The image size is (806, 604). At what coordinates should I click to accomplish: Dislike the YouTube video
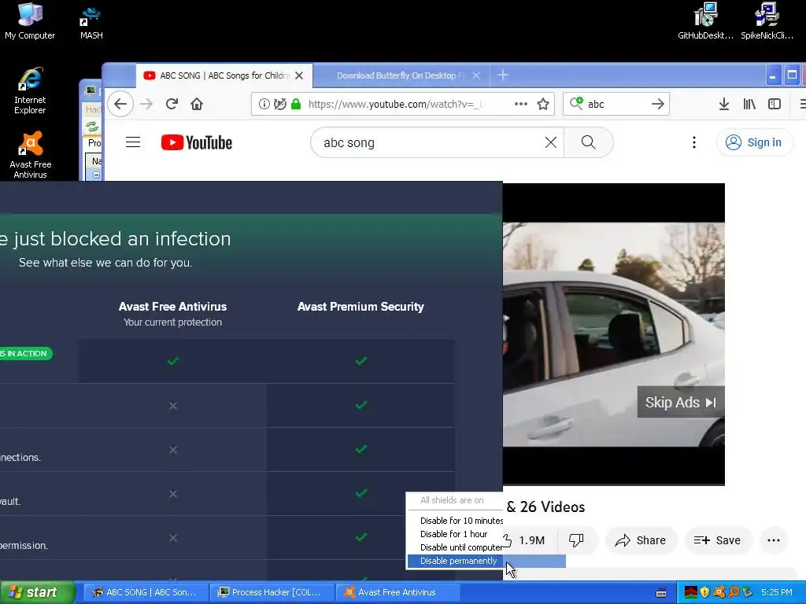tap(576, 540)
